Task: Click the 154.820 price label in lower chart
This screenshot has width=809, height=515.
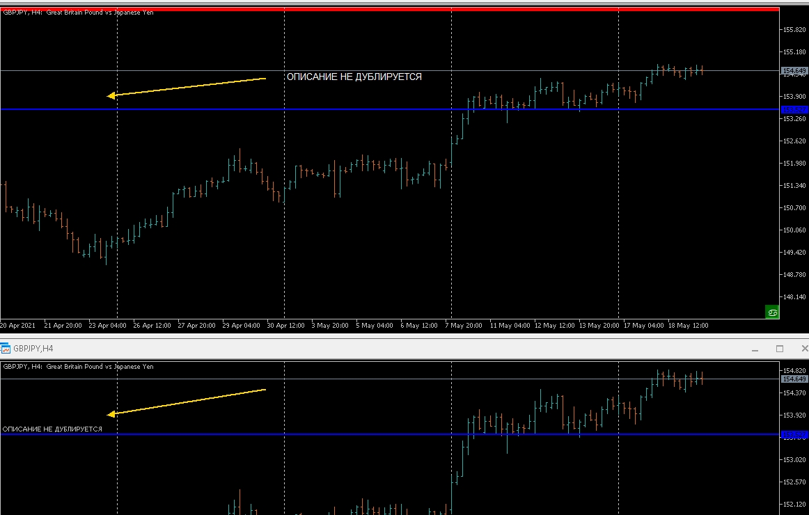Action: coord(794,371)
